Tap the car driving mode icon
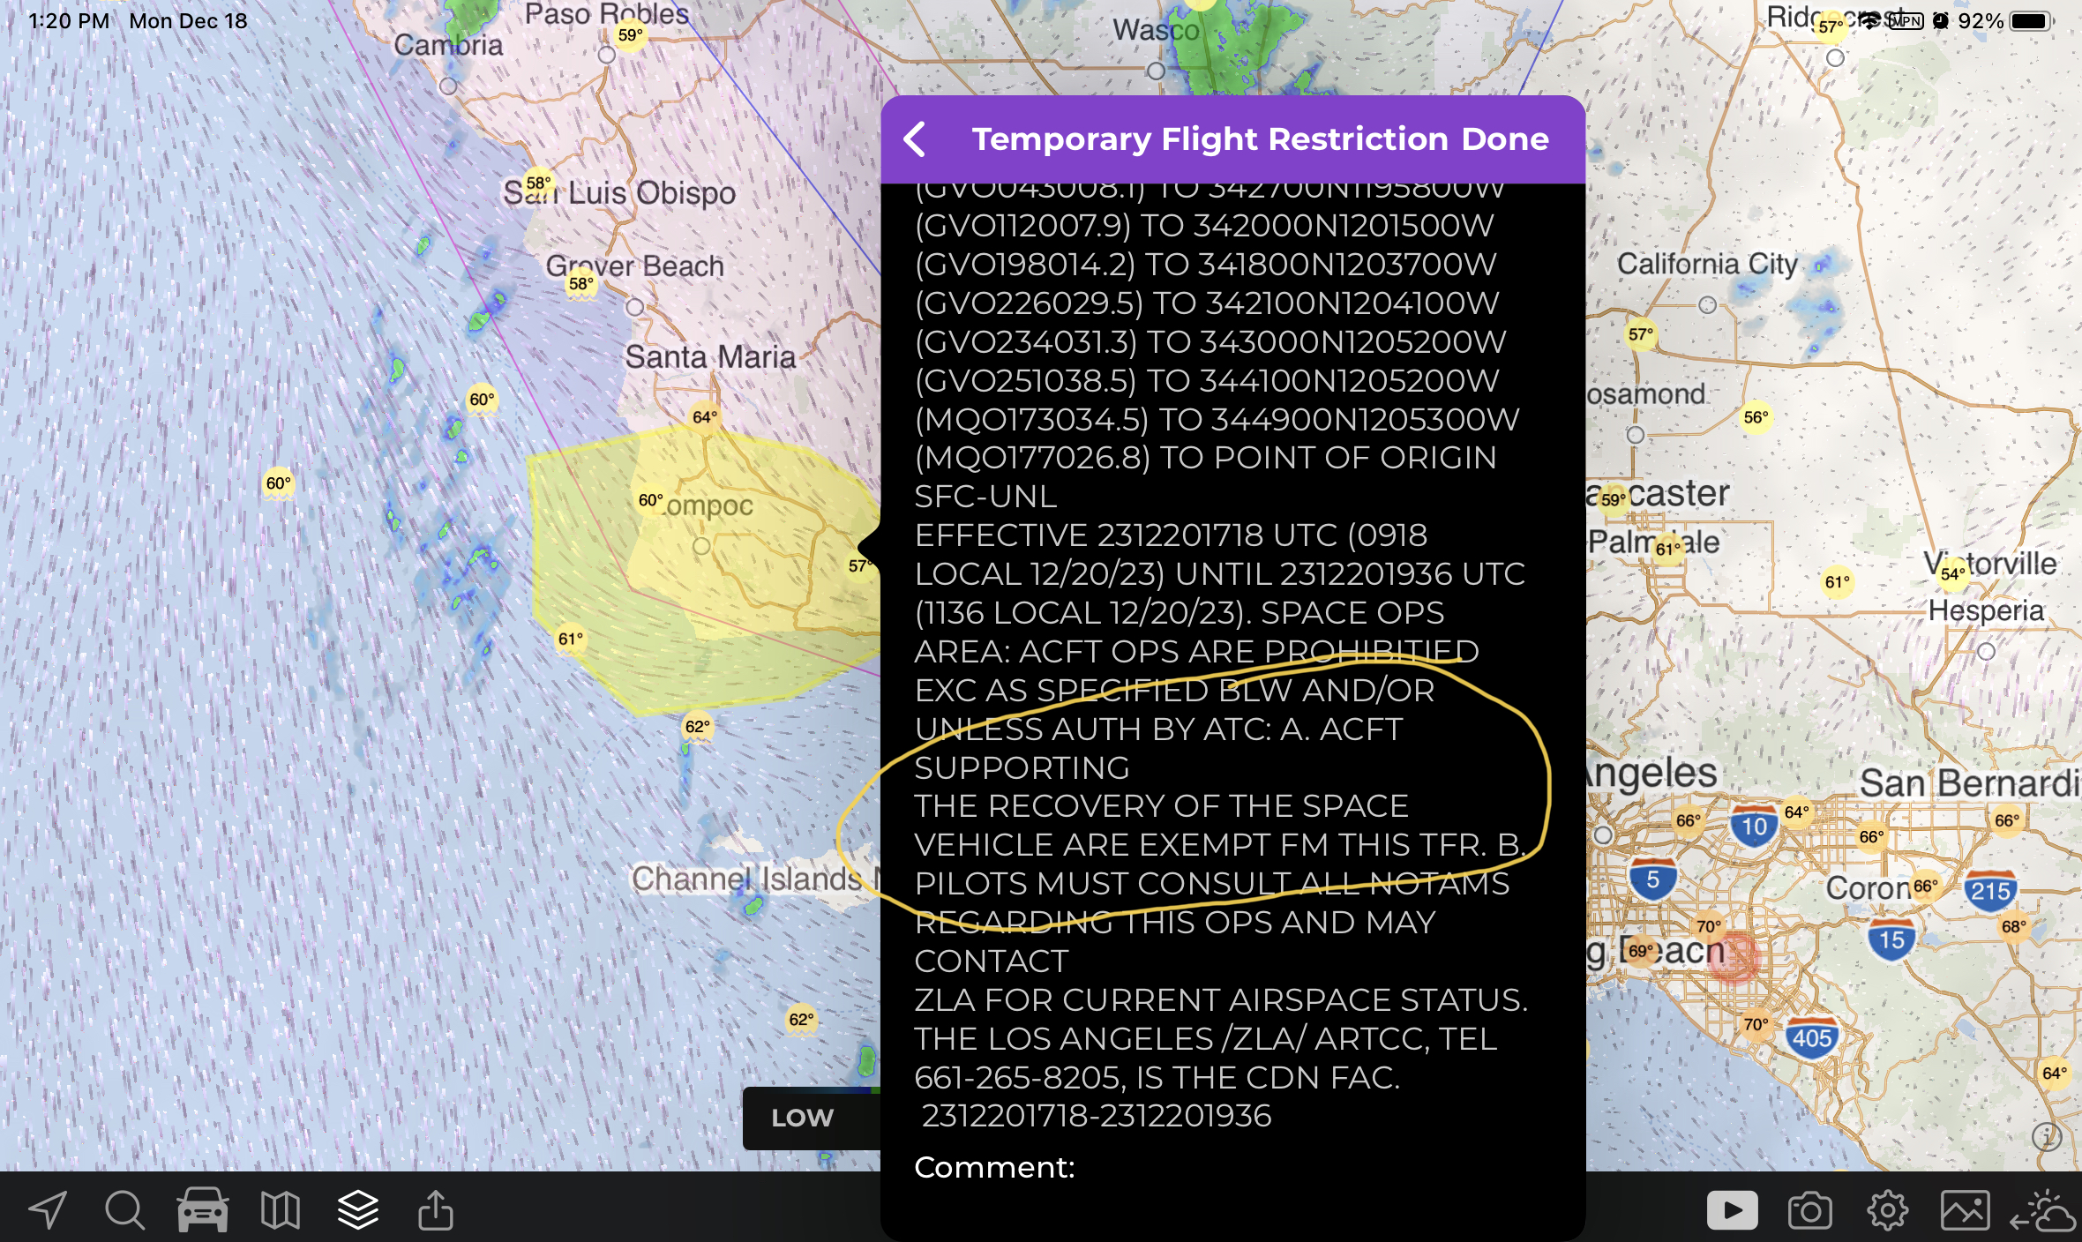 [203, 1209]
